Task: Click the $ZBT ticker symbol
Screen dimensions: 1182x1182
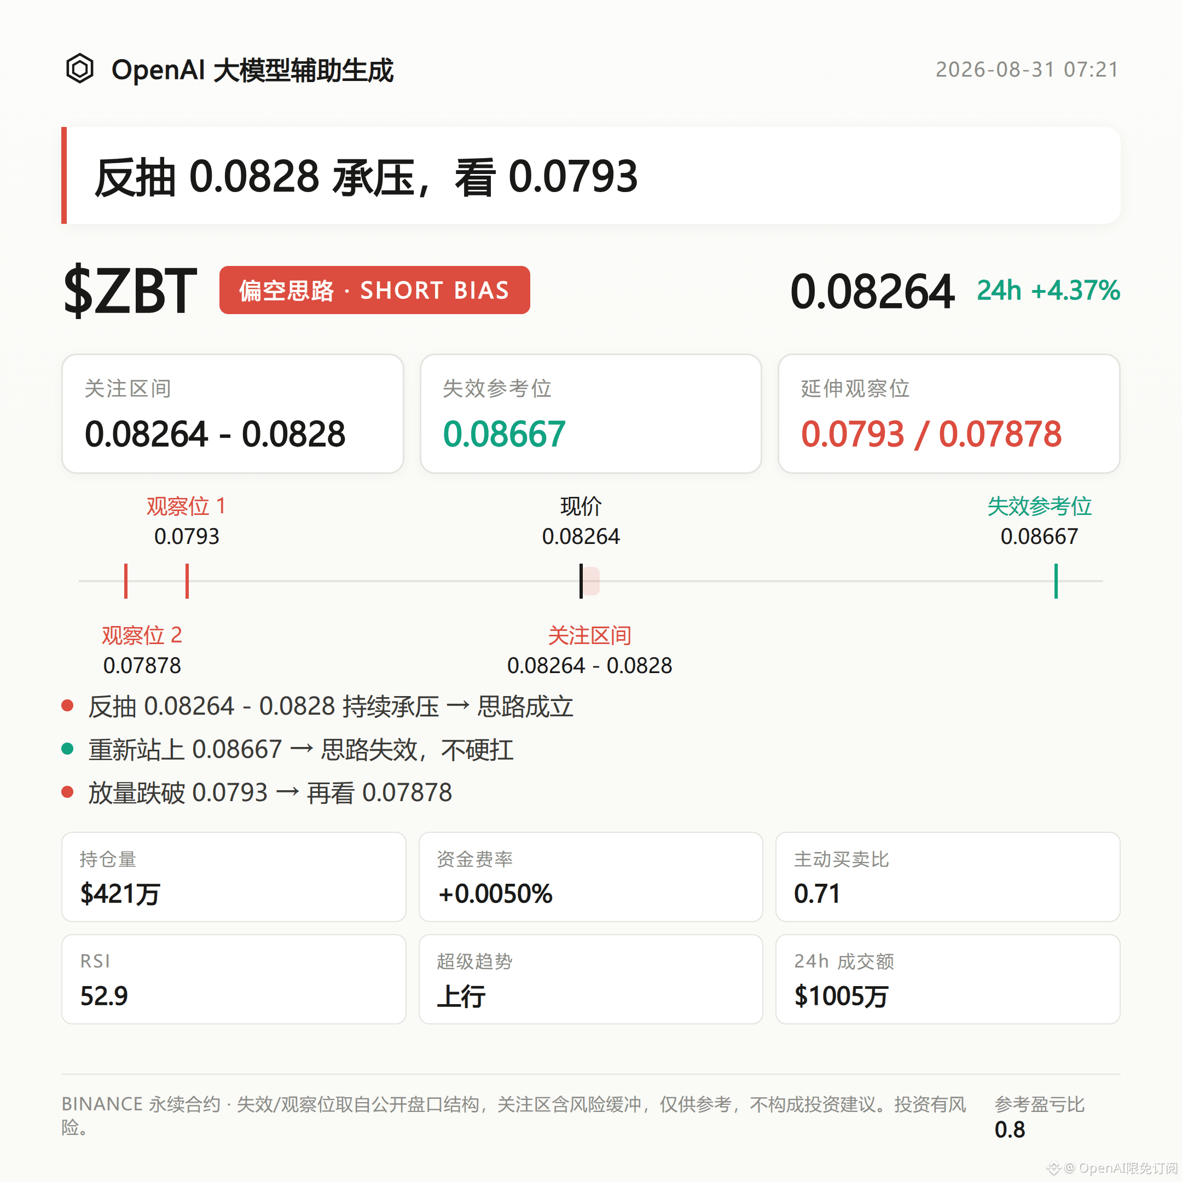Action: [130, 290]
